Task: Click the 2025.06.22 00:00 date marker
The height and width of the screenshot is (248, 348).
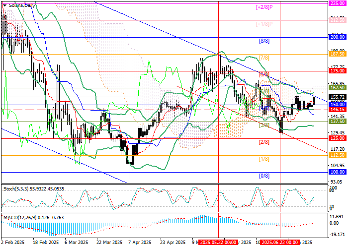Action: (280, 243)
